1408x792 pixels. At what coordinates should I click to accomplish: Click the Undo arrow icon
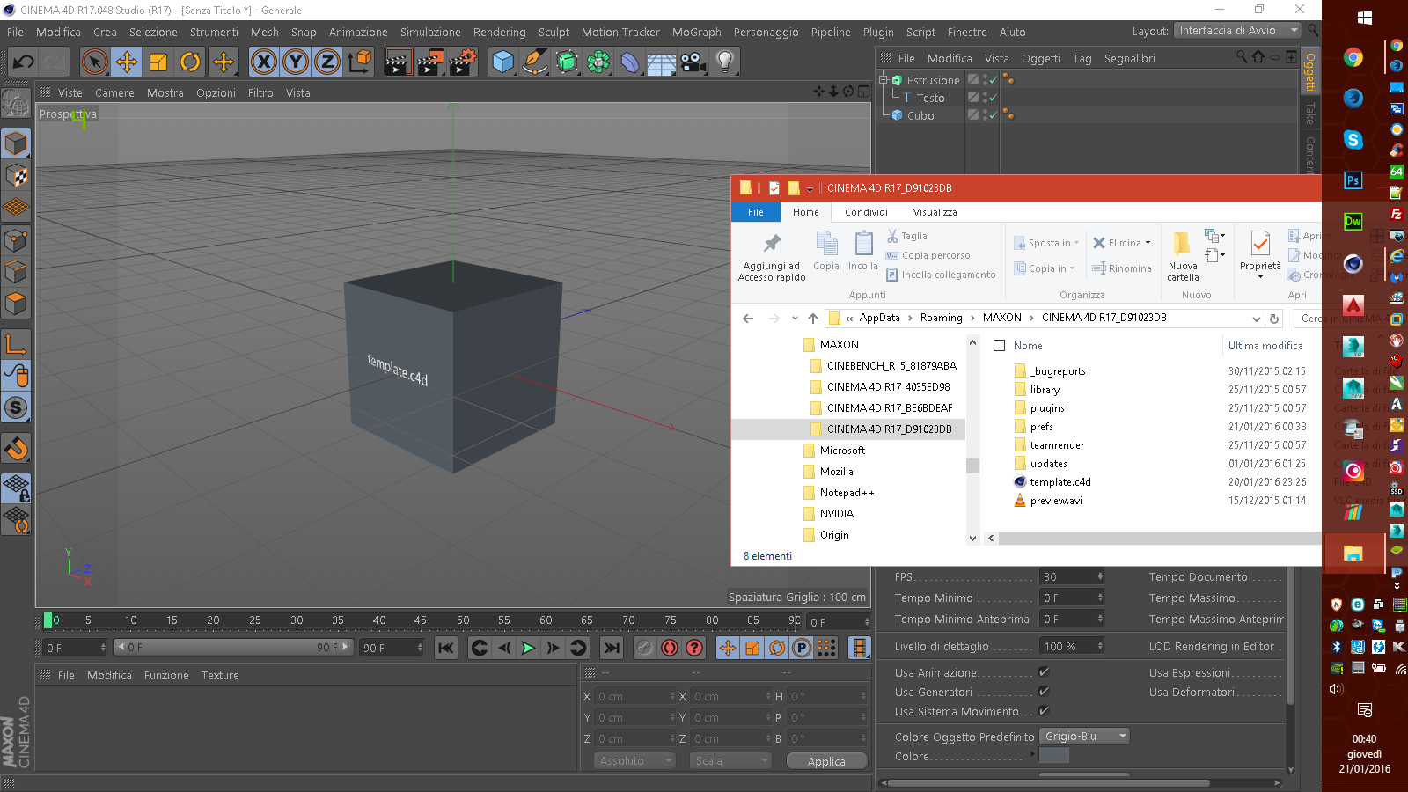click(24, 62)
